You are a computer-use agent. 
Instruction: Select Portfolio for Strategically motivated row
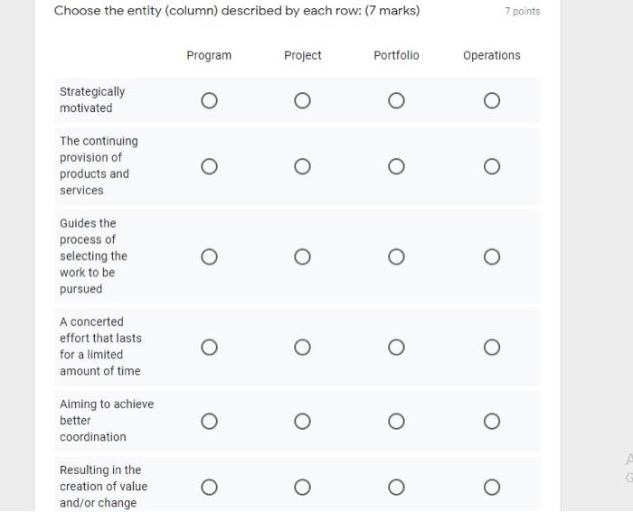click(396, 100)
